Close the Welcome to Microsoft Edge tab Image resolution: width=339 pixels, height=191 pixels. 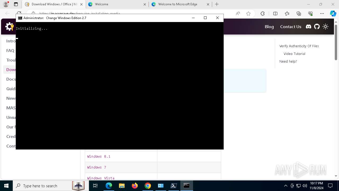208,4
